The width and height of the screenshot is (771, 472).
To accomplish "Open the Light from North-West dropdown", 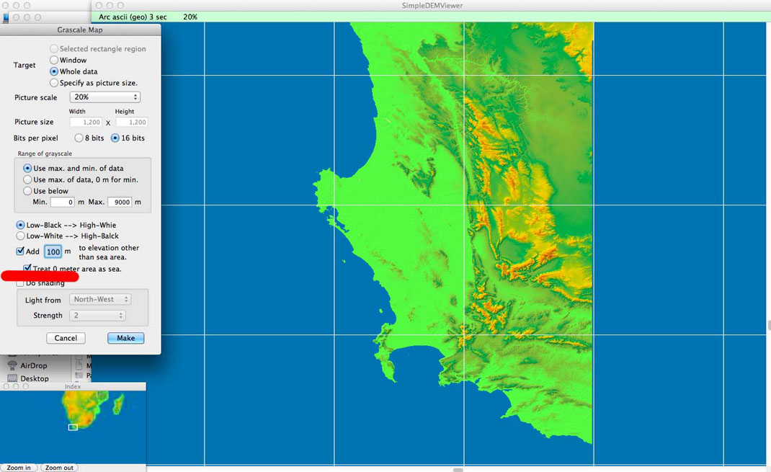I will (100, 299).
